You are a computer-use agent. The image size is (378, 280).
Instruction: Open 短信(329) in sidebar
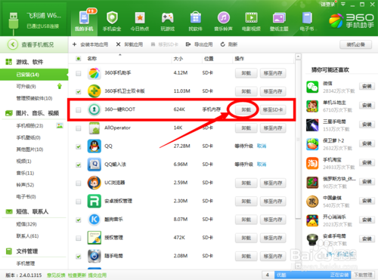(x=26, y=224)
